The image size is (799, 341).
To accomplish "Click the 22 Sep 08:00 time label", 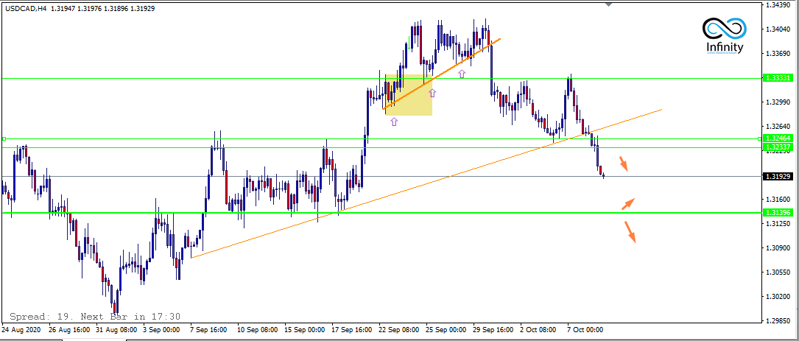I will click(401, 330).
